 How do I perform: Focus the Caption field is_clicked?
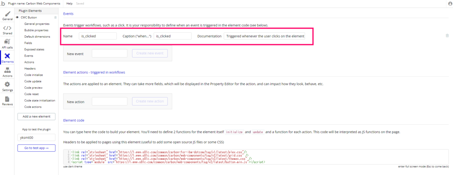tap(173, 36)
